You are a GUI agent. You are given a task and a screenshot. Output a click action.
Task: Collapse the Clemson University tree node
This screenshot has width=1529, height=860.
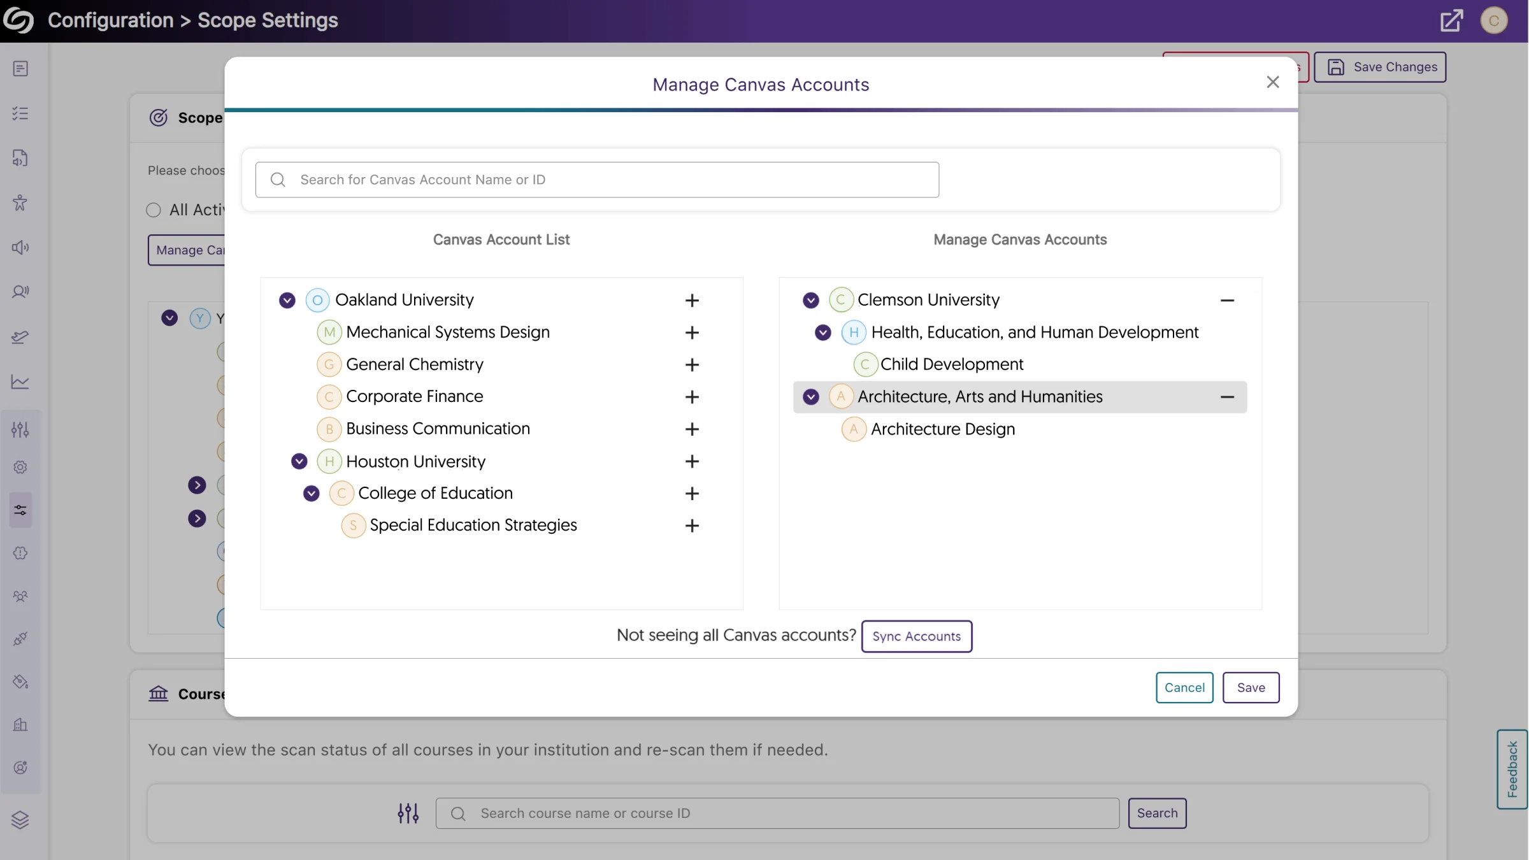811,300
